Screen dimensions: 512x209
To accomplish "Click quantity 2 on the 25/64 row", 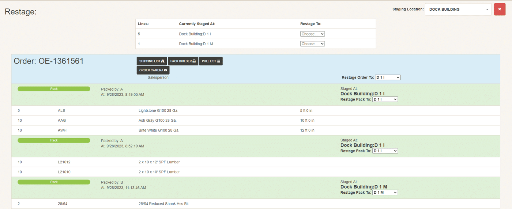I will (x=19, y=204).
